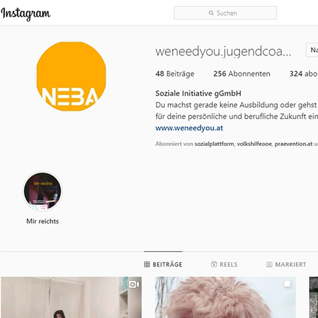
Task: Click the Reels tab icon
Action: point(214,264)
